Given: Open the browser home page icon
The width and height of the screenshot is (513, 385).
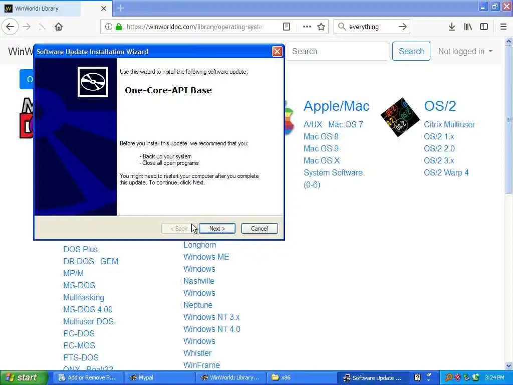Looking at the screenshot, I should point(59,27).
